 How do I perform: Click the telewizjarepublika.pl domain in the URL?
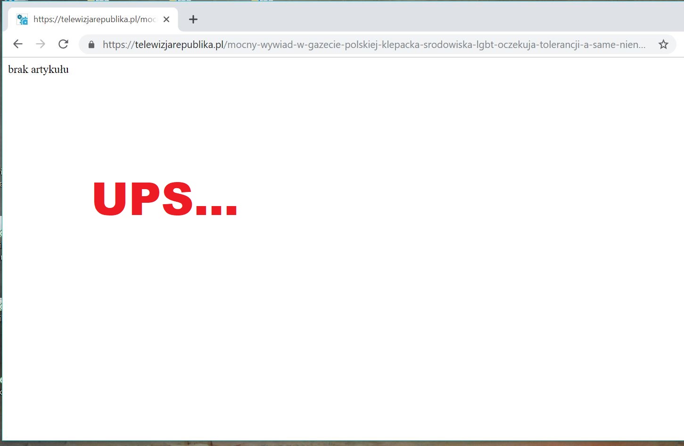coord(179,45)
